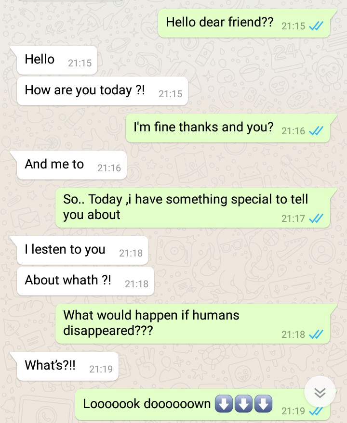Click the 21:19 timestamp on 'What's?!!' message
This screenshot has height=423, width=347.
(101, 369)
